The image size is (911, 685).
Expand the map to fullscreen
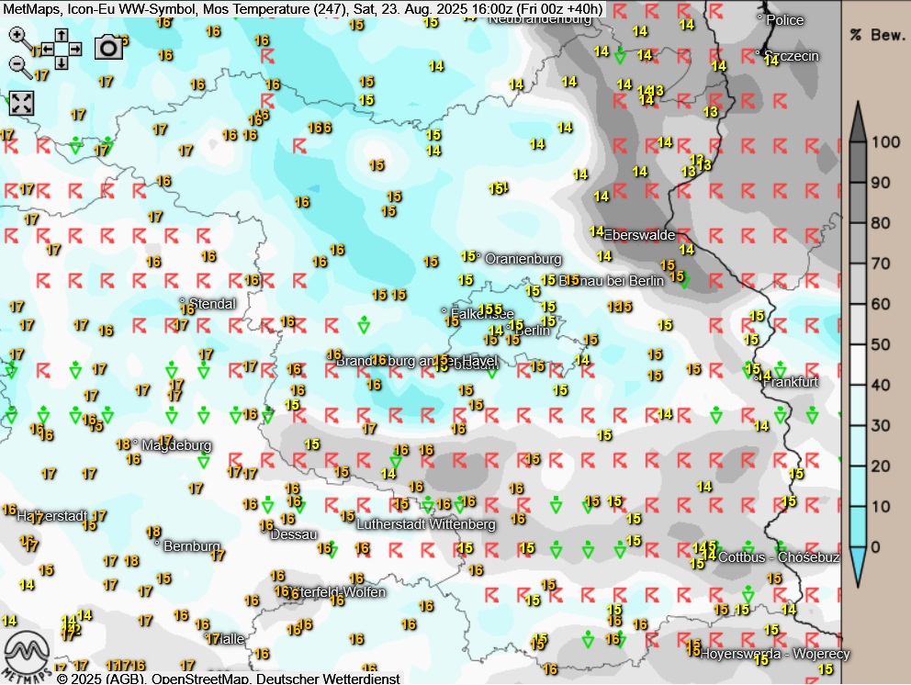[x=21, y=103]
